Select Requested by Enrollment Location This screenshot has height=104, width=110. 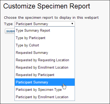(45, 68)
